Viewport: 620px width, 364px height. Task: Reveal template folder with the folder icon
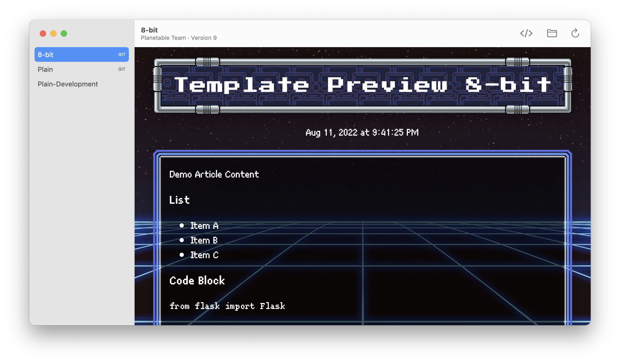(552, 33)
